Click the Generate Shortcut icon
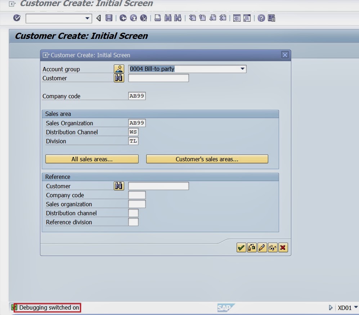The width and height of the screenshot is (359, 315). tap(247, 18)
